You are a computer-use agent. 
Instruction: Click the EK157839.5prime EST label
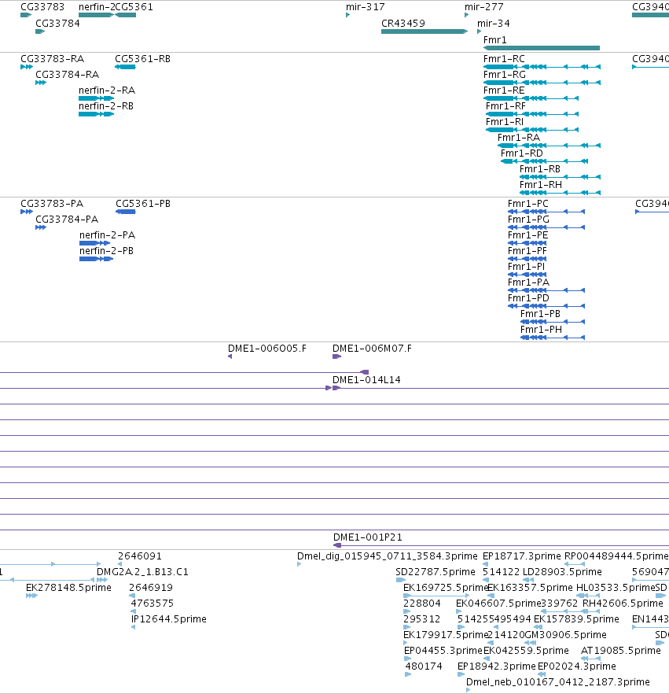tap(576, 619)
